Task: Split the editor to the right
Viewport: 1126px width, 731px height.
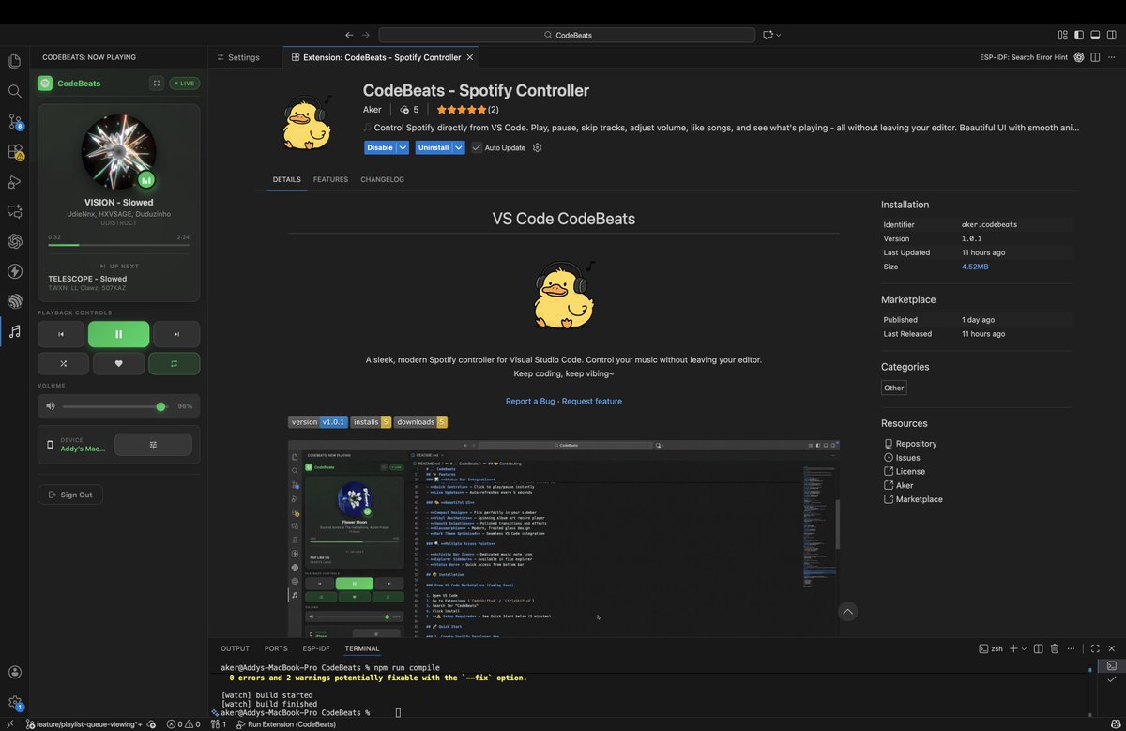Action: click(x=1095, y=57)
